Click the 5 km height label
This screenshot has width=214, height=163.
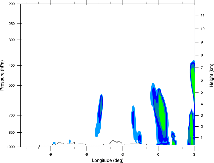click(202, 92)
